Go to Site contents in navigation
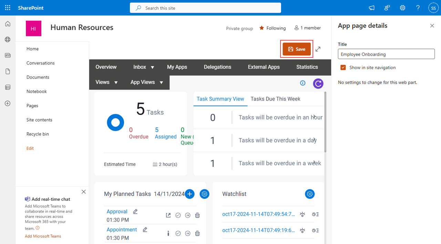The height and width of the screenshot is (244, 441). click(39, 120)
